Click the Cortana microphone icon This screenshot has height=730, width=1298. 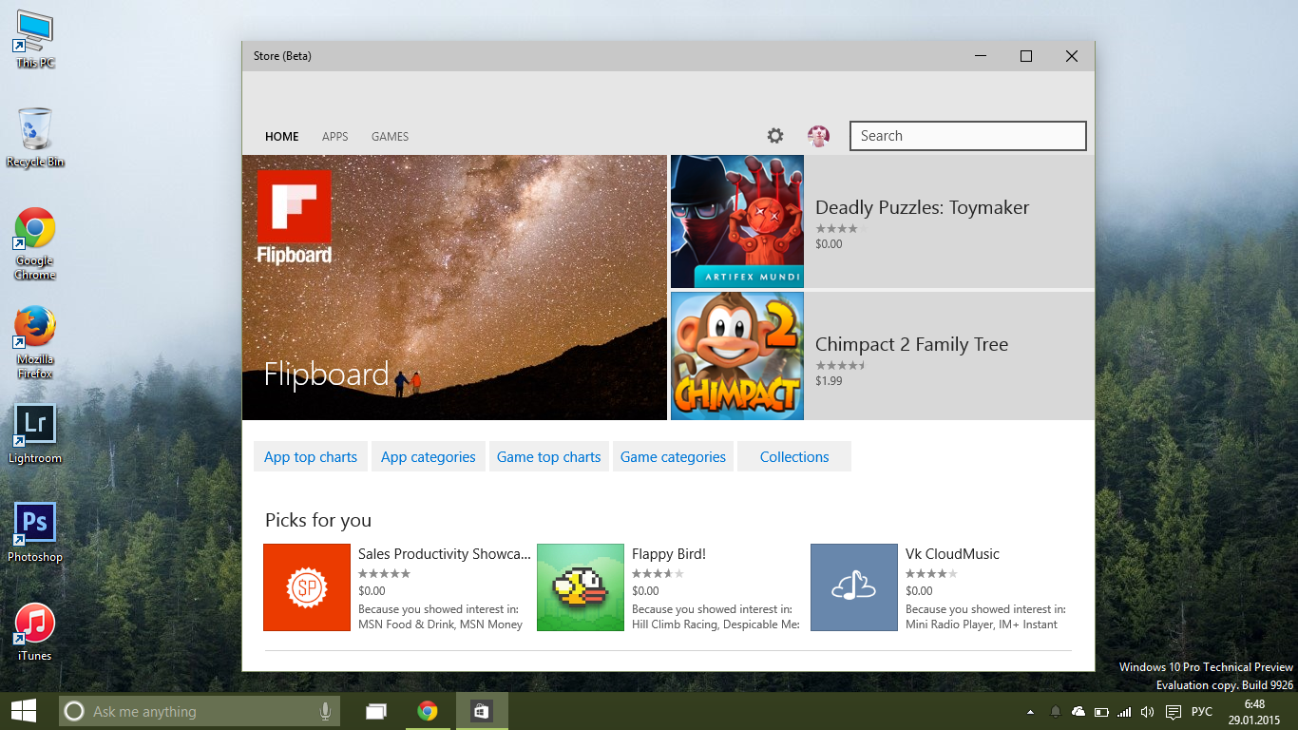(325, 711)
